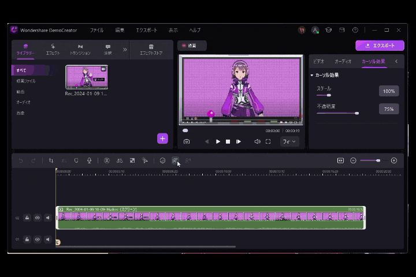Toggle lock on track 02

pos(27,218)
